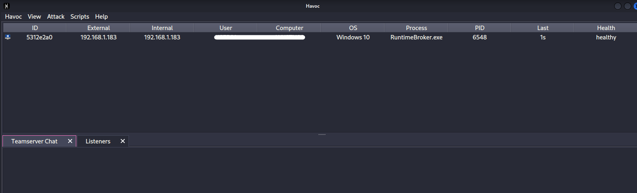Sort sessions by ID column header

click(x=35, y=28)
